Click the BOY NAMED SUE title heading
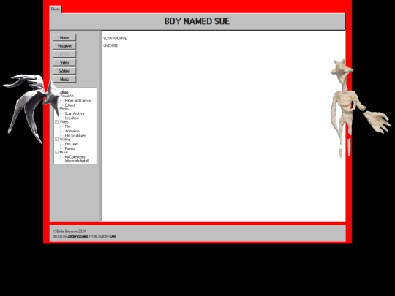Viewport: 395px width, 296px height. pyautogui.click(x=197, y=21)
